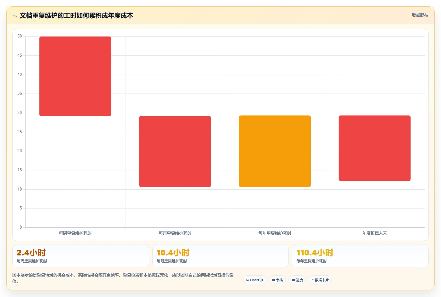Viewport: 441px width, 297px height.
Task: Click the 每年重复维护耗时 axis label
Action: tap(275, 233)
